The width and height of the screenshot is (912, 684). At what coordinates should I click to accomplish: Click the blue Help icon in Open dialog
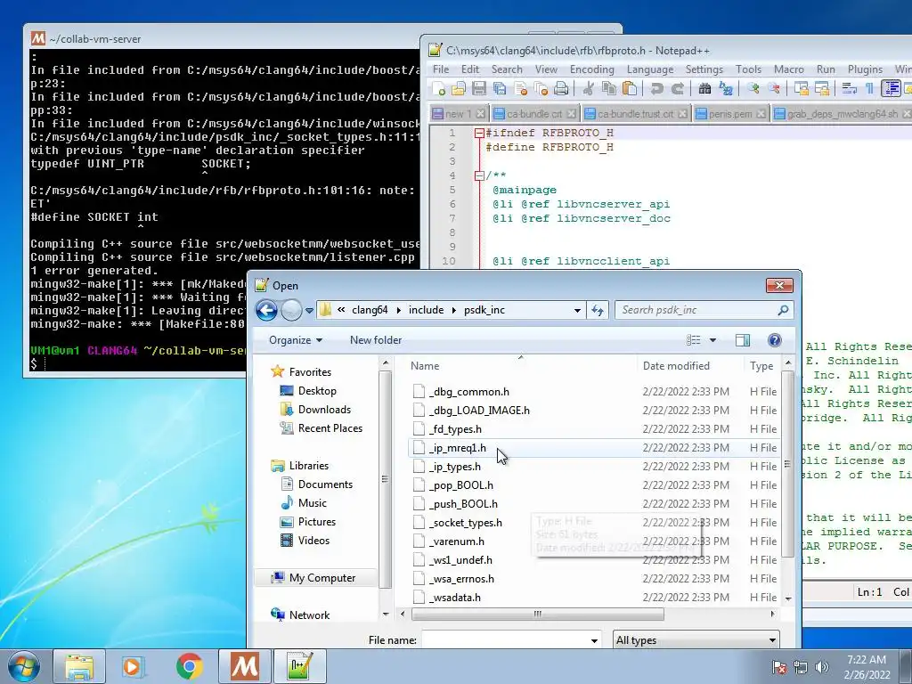click(x=774, y=340)
